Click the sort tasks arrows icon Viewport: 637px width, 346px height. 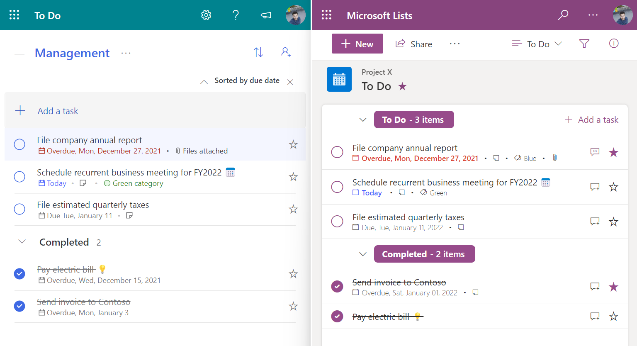[x=258, y=52]
